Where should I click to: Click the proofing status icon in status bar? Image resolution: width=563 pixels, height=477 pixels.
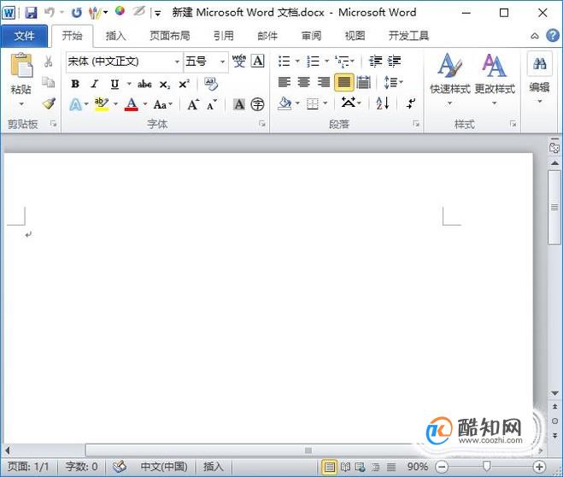(x=120, y=467)
